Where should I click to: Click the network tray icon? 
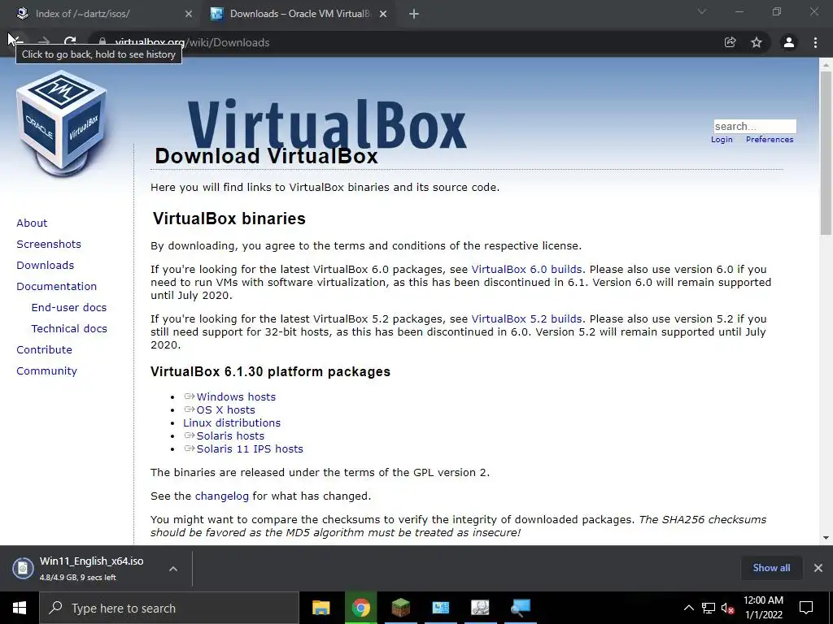coord(709,608)
